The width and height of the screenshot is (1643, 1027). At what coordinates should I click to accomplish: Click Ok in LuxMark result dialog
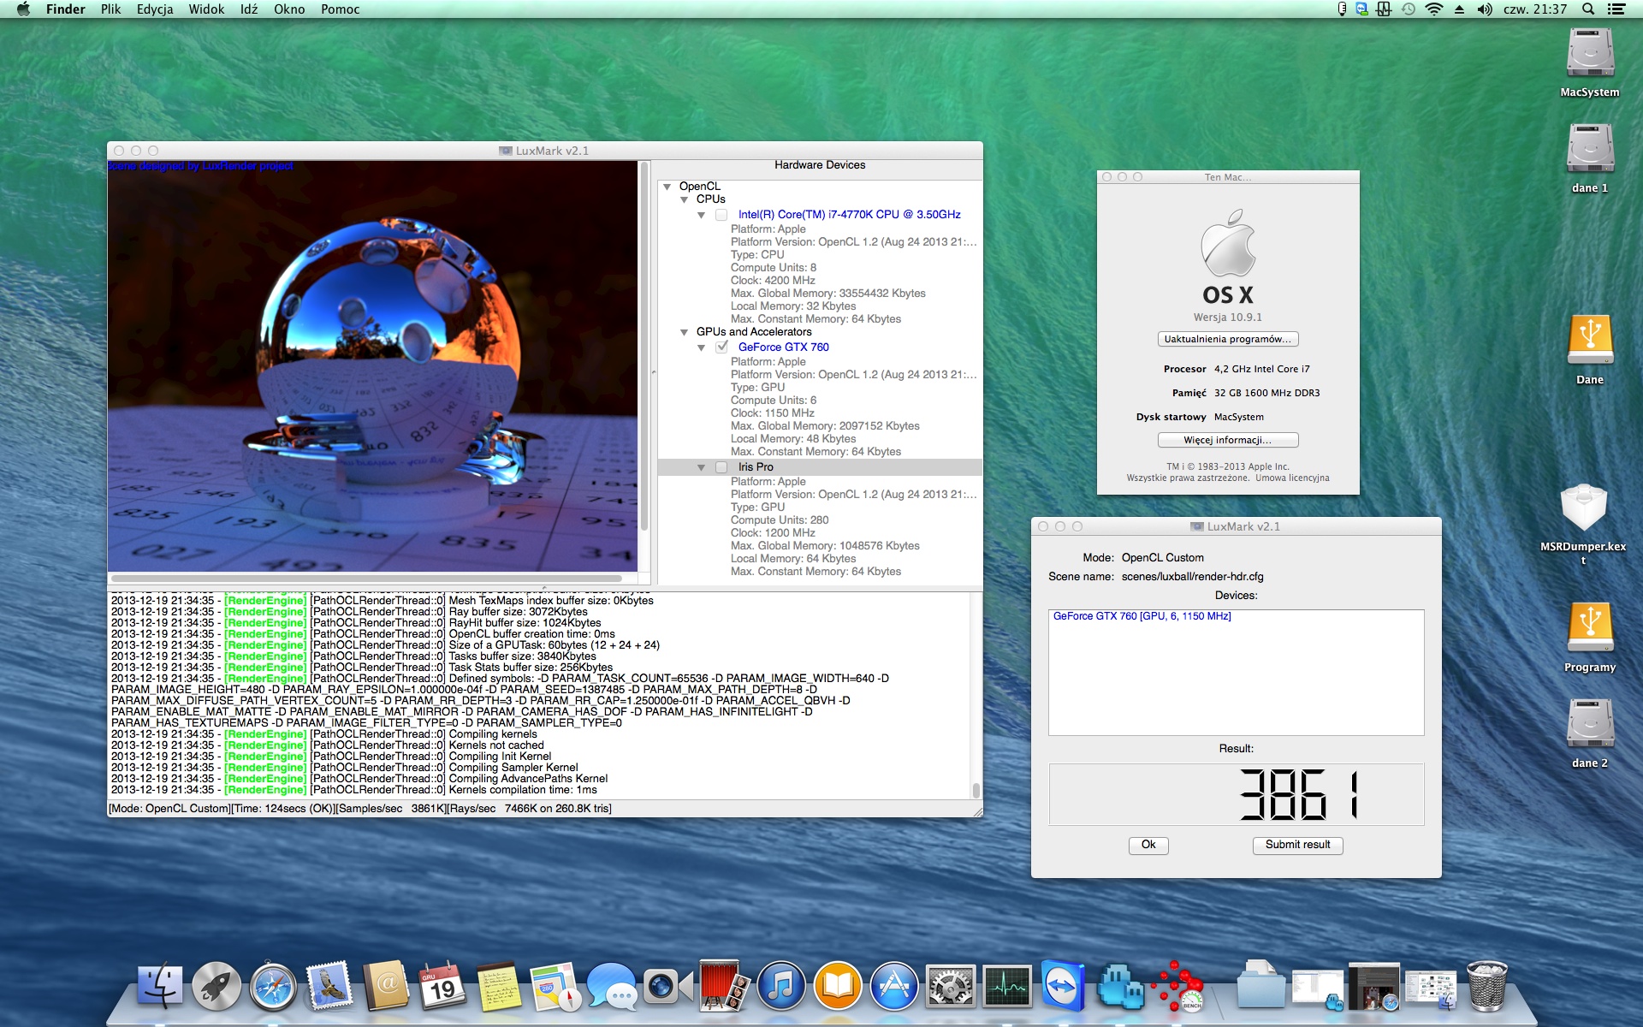[x=1148, y=845]
